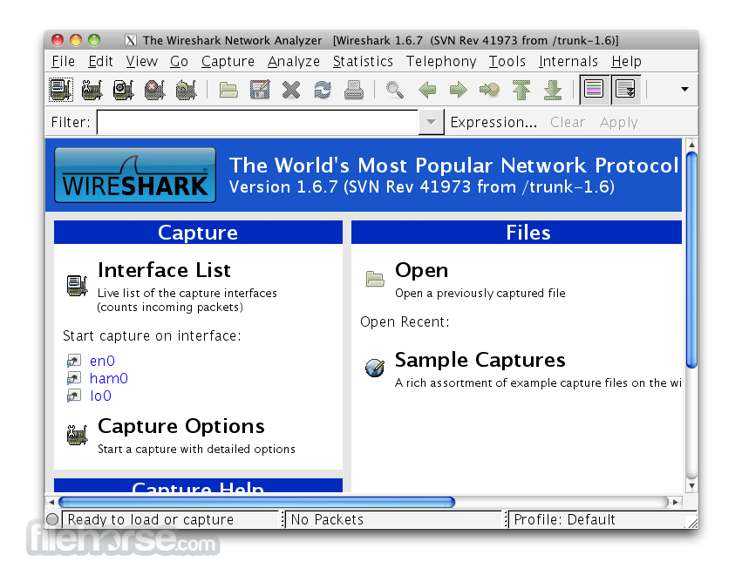Viewport: 742px width, 582px height.
Task: Open the list of capture interfaces toolbar icon
Action: [61, 90]
